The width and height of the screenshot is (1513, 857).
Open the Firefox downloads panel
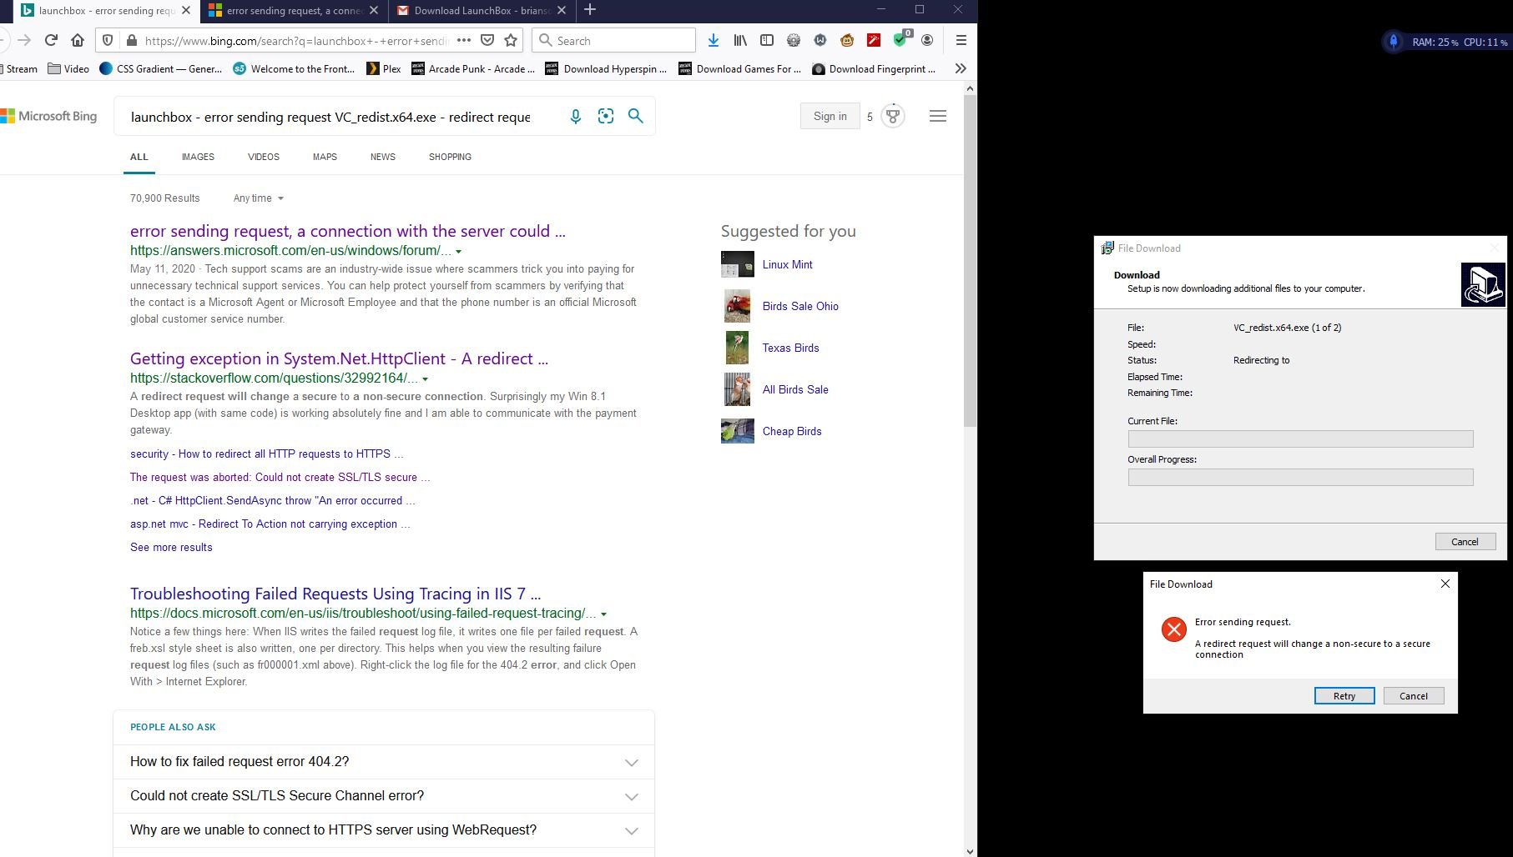point(714,40)
